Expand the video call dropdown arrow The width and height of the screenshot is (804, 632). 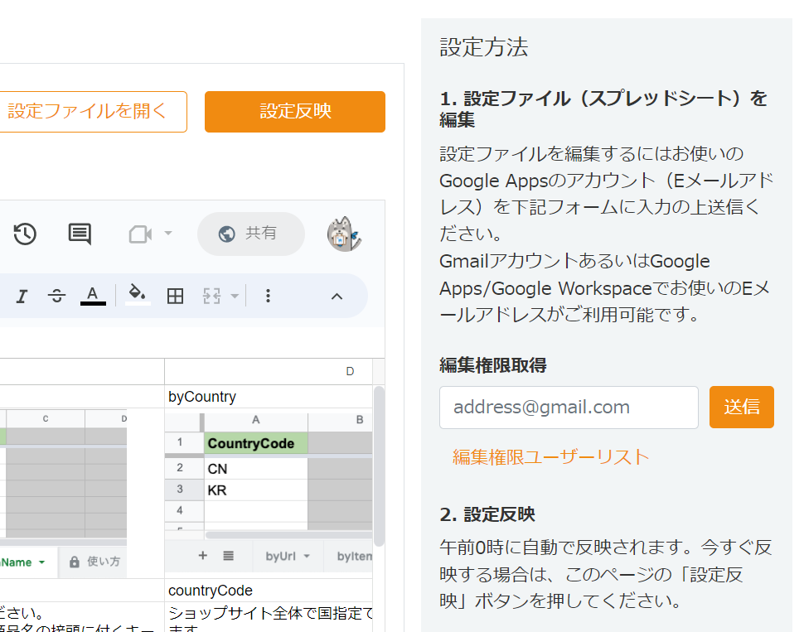pos(168,234)
